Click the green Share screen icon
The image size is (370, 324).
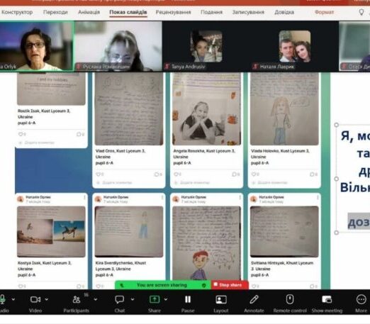point(155,299)
